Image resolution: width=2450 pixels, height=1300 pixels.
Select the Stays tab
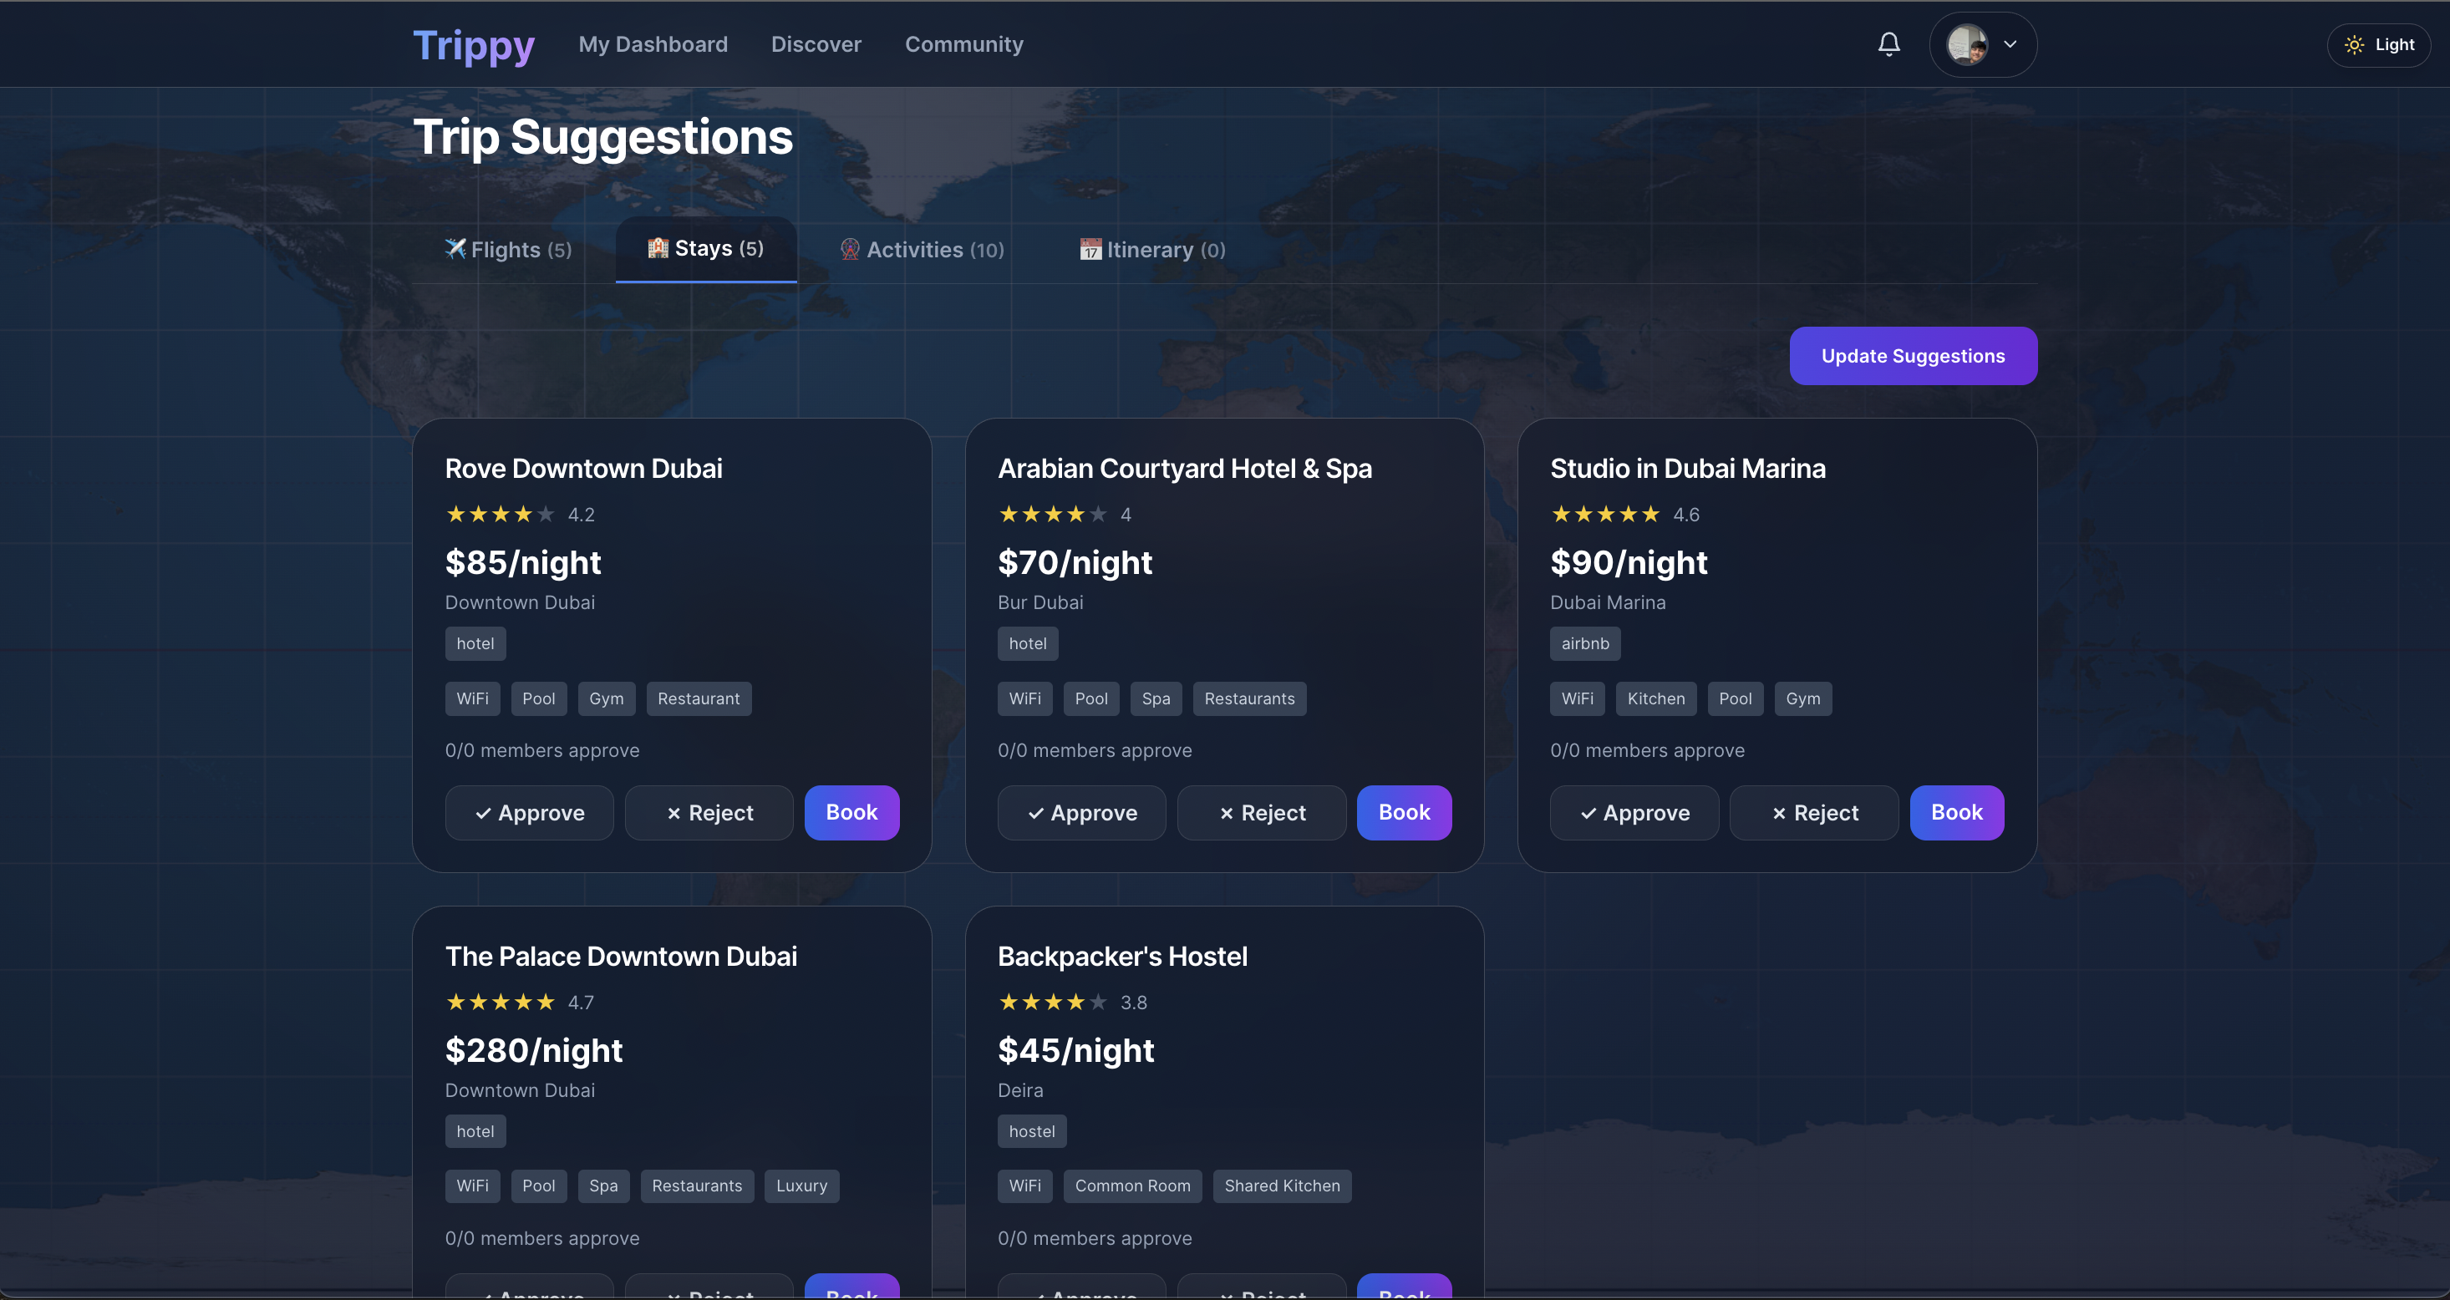coord(706,249)
